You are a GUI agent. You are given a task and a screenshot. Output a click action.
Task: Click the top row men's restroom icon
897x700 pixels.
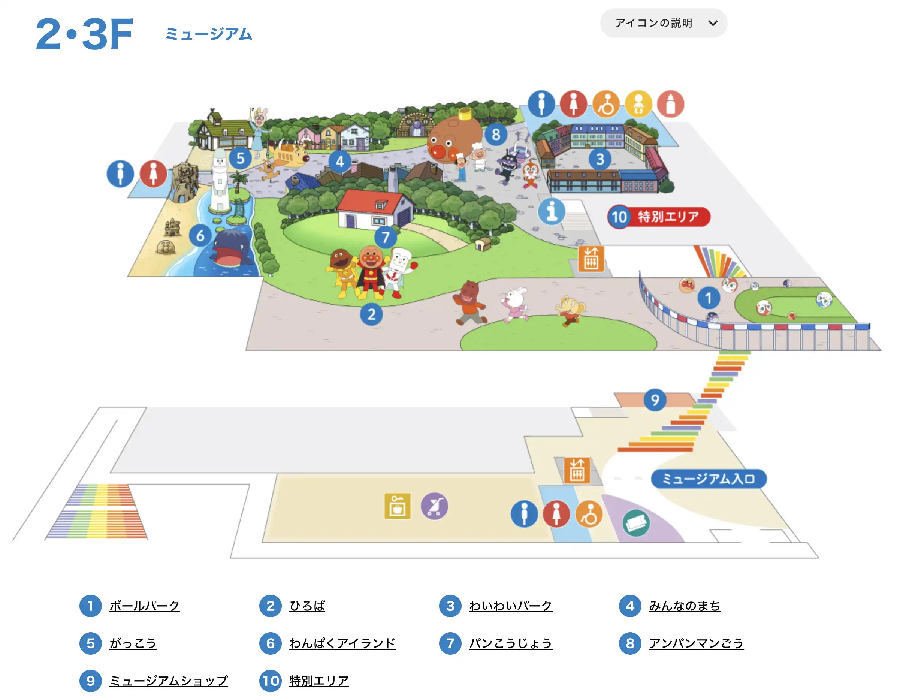coord(541,104)
